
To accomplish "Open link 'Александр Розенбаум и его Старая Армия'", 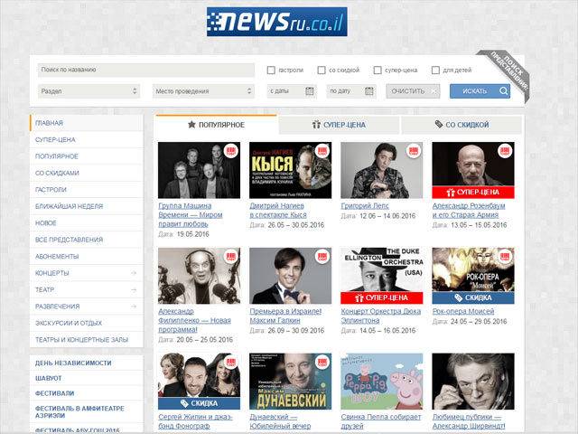I will pos(469,211).
